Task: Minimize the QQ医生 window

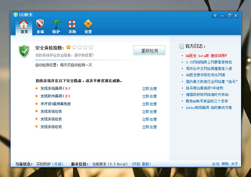Action: click(222, 16)
